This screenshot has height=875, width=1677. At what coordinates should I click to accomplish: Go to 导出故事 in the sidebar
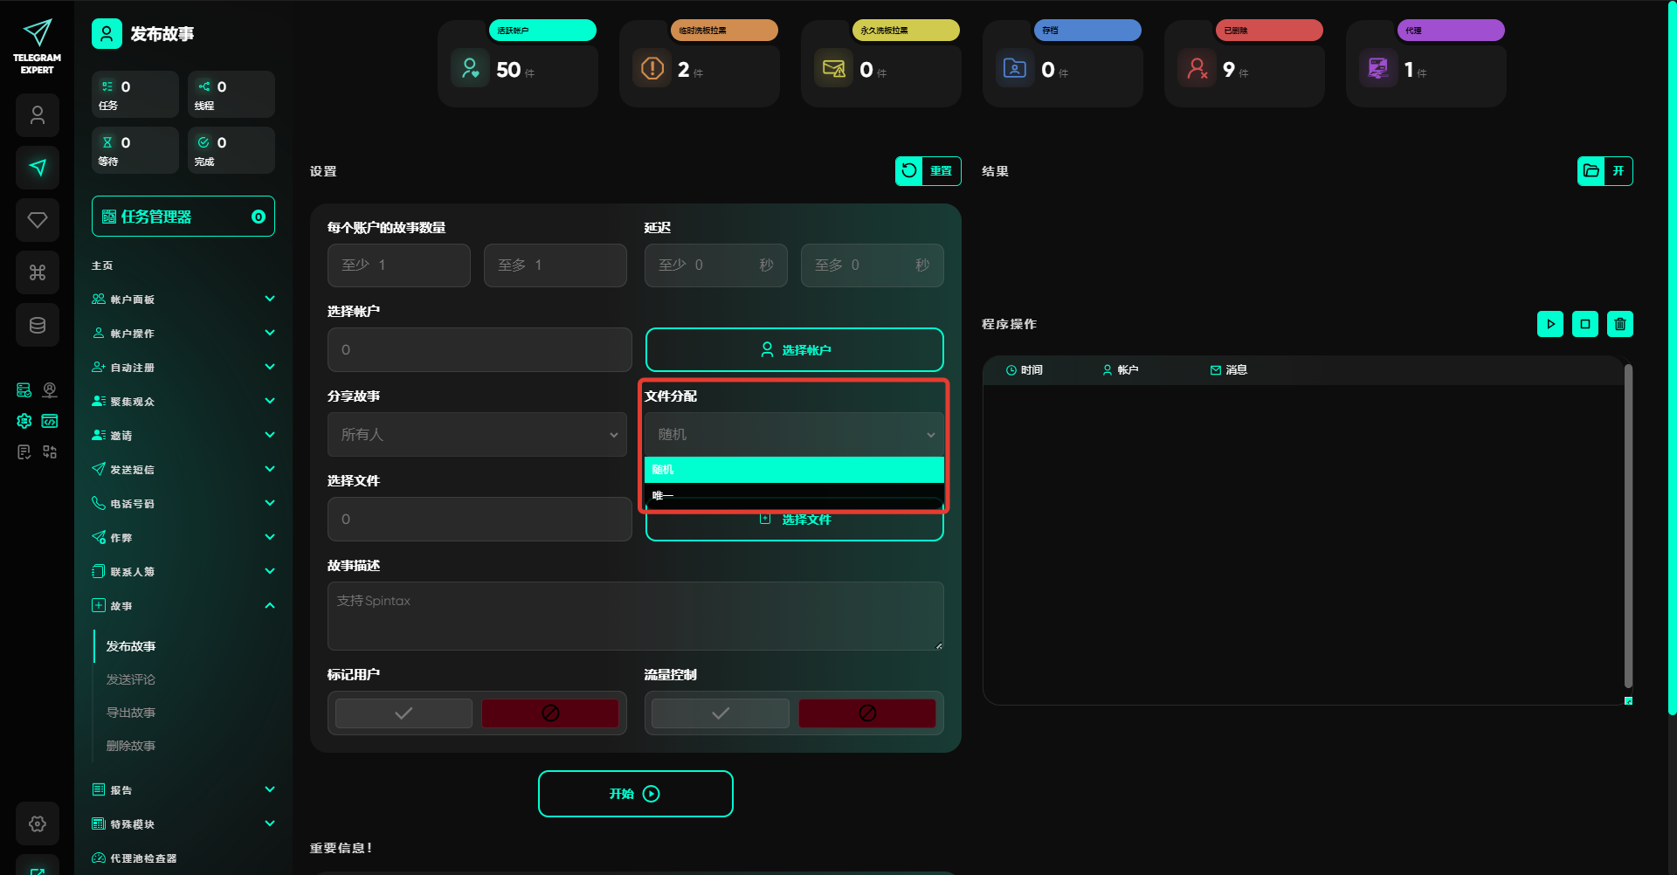pyautogui.click(x=131, y=713)
